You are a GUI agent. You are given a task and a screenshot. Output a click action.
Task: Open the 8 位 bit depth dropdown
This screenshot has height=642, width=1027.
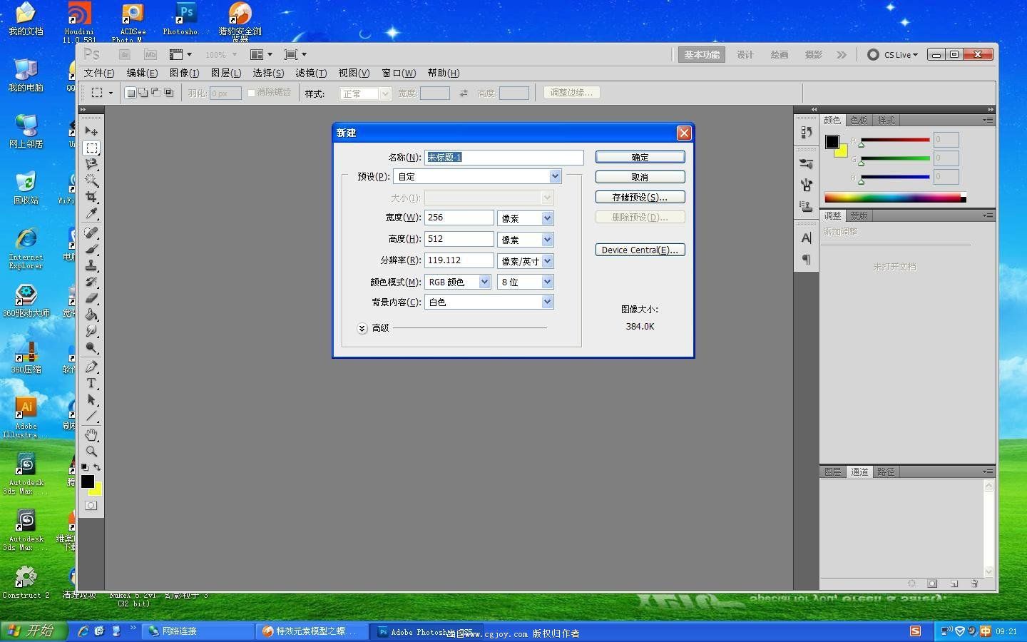[x=526, y=282]
